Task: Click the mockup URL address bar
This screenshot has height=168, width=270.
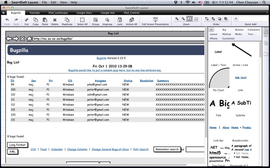Action: [x=118, y=39]
